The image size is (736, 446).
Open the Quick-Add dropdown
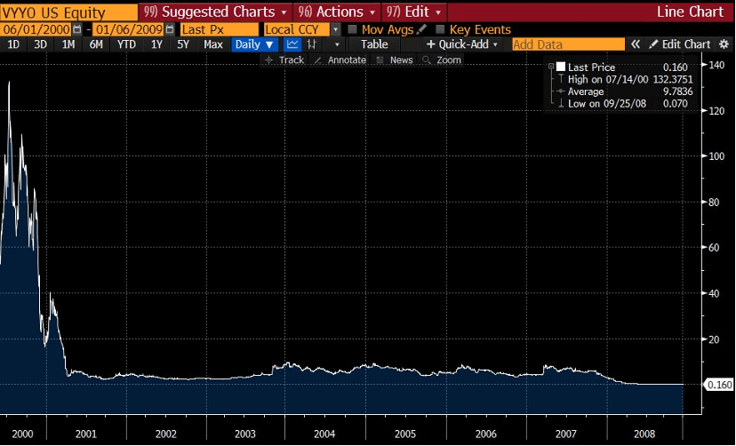click(x=462, y=44)
